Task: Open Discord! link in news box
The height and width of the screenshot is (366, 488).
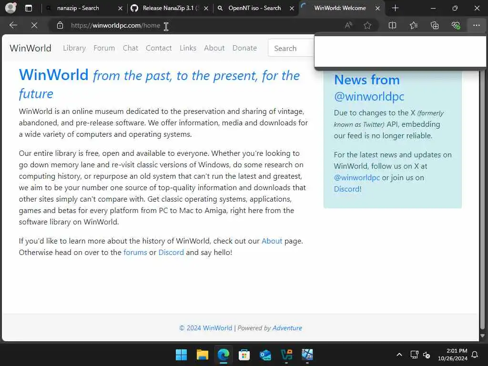Action: tap(347, 189)
